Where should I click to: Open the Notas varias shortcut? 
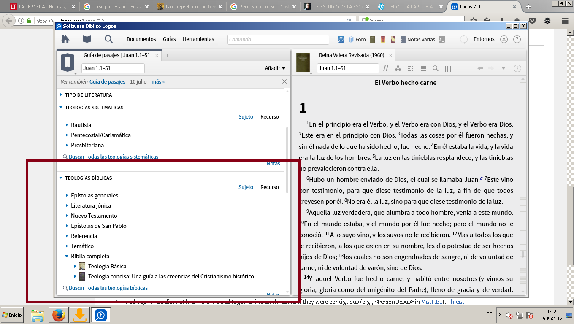click(418, 39)
